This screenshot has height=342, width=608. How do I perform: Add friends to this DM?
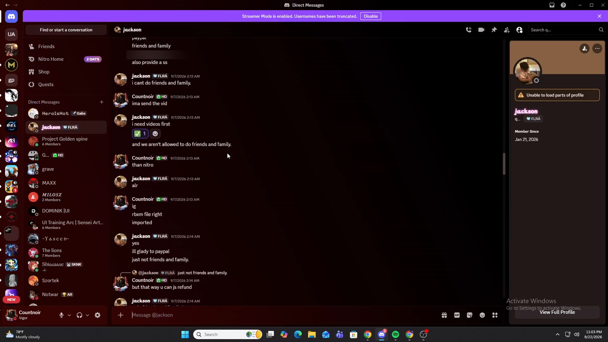[507, 30]
